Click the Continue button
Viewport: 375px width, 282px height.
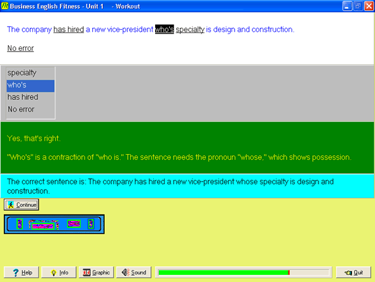point(21,205)
